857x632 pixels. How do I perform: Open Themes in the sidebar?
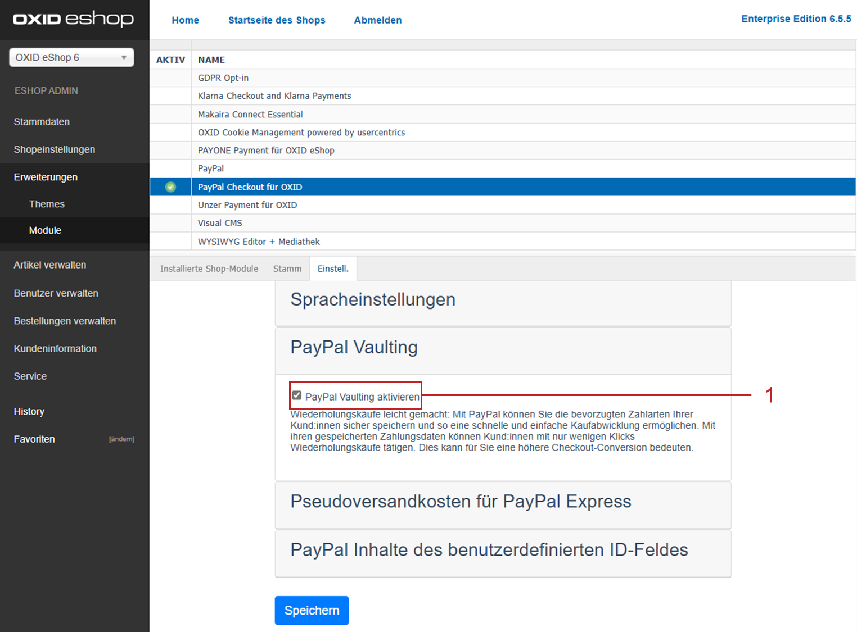point(47,204)
